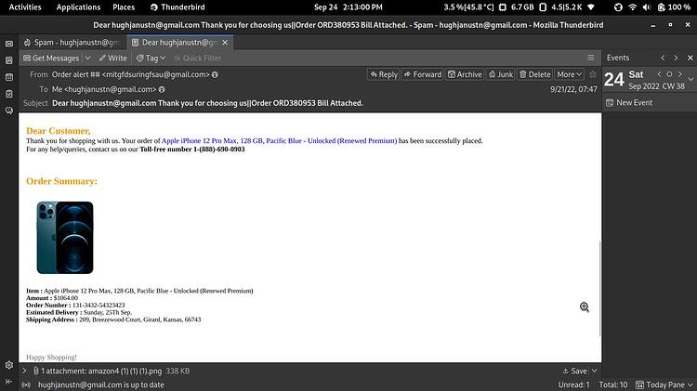This screenshot has width=697, height=391.
Task: Toggle the Quick Filter button
Action: [197, 59]
